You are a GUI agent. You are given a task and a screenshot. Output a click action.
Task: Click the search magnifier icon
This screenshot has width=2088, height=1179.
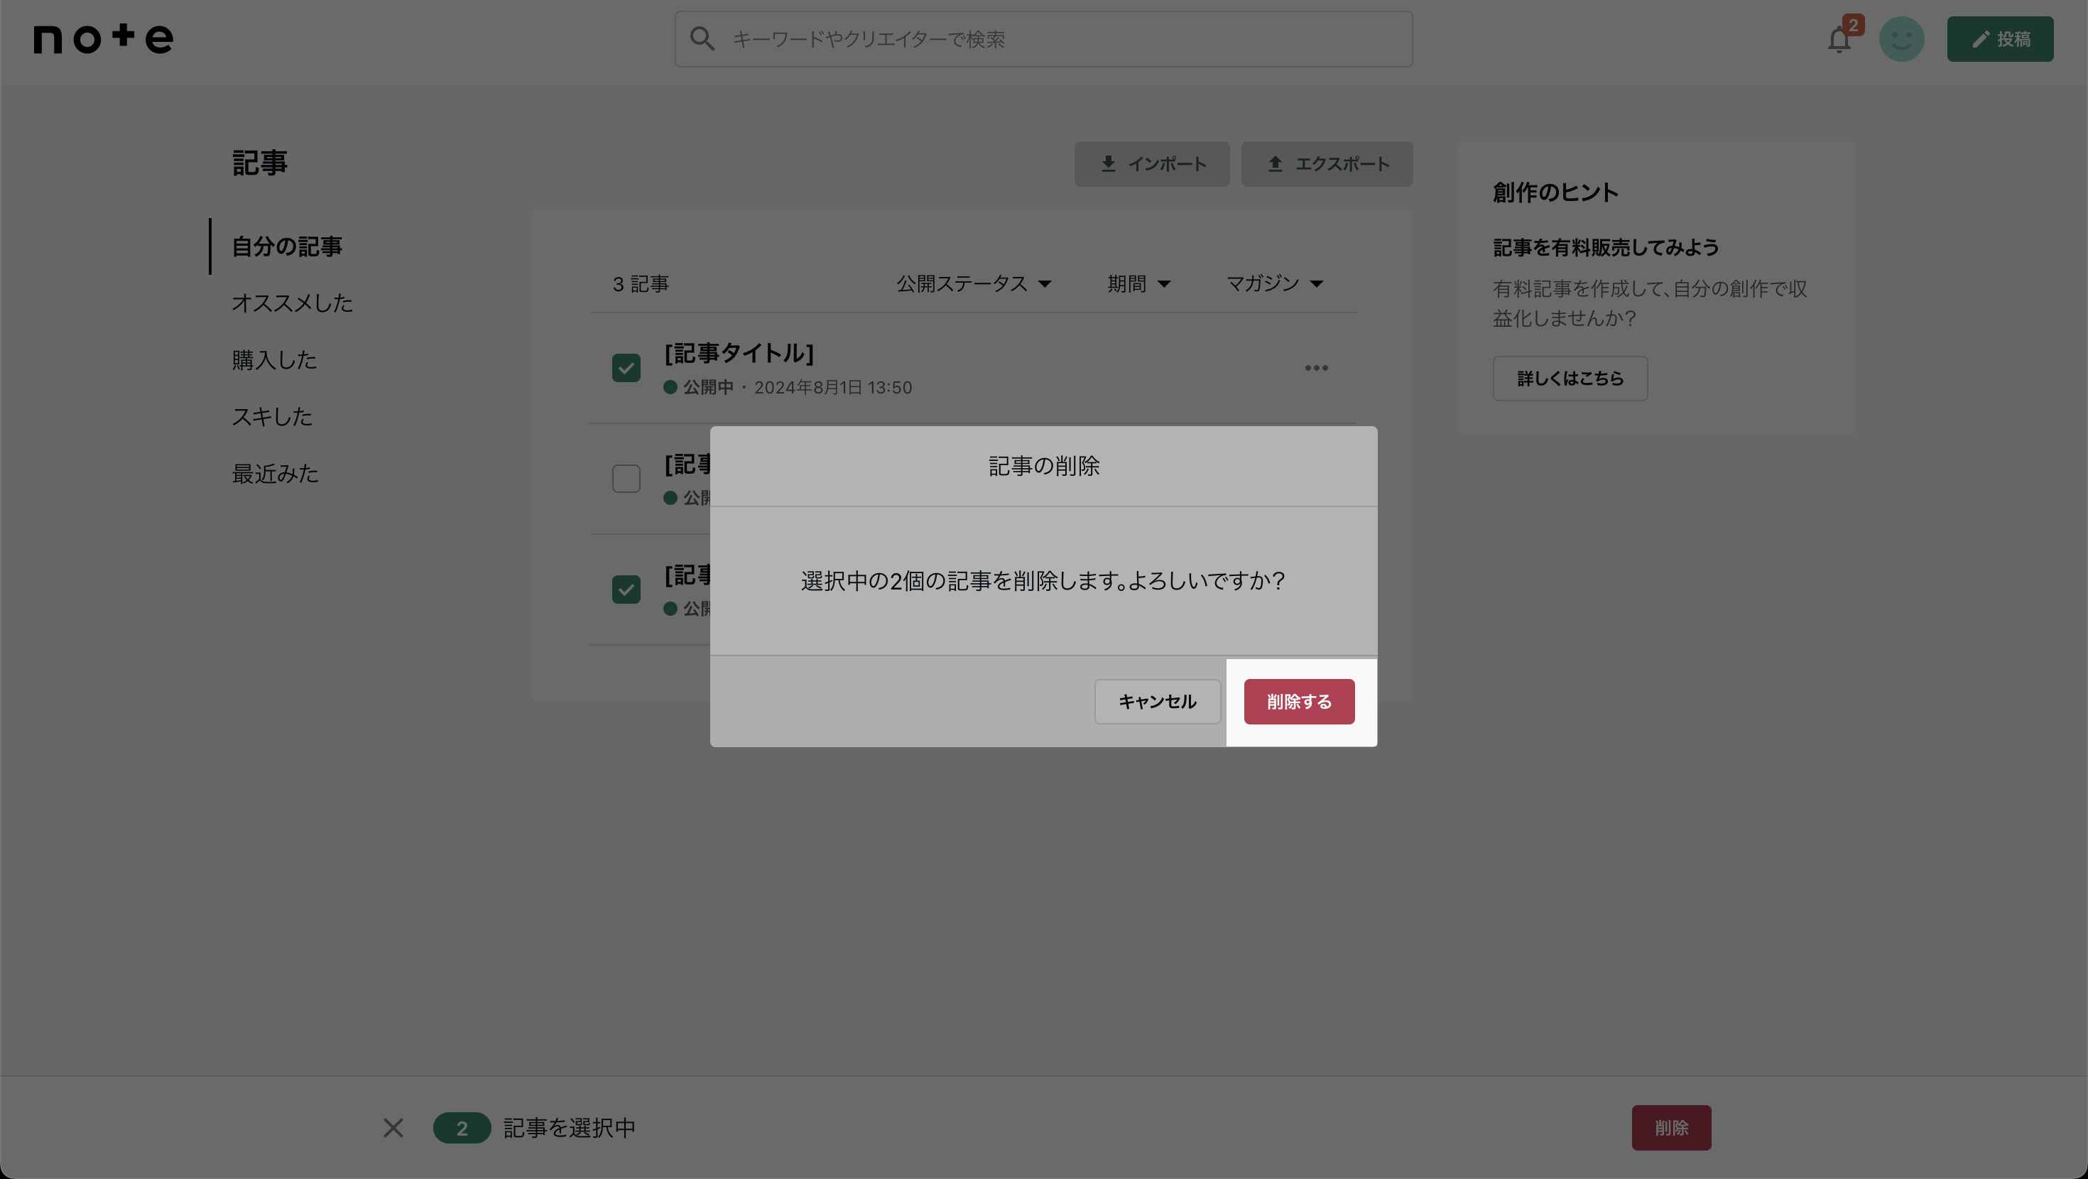click(x=702, y=39)
